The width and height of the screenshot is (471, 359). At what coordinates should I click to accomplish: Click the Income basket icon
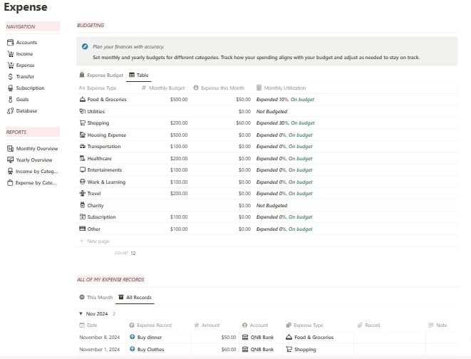point(9,54)
